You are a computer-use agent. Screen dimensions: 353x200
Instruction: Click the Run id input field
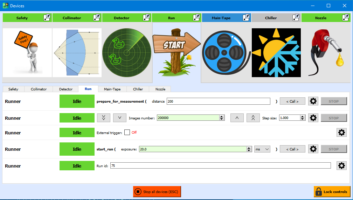click(220, 166)
